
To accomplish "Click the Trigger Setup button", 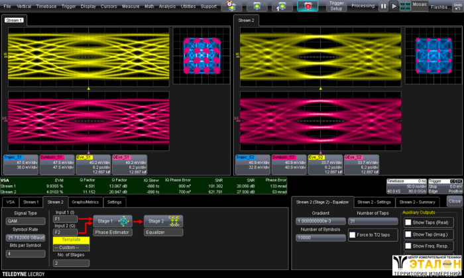I will tap(337, 6).
